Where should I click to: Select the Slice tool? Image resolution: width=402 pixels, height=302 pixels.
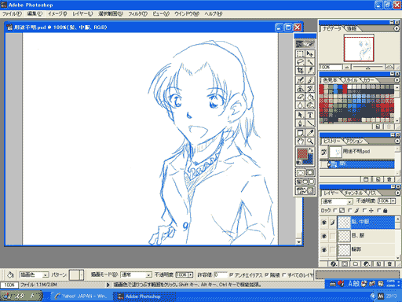(x=310, y=71)
